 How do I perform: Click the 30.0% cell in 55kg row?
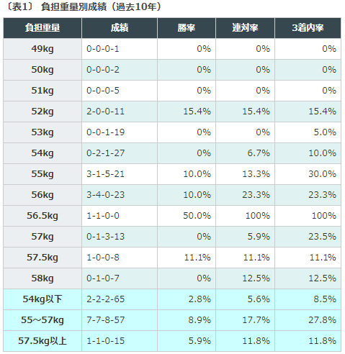[308, 174]
